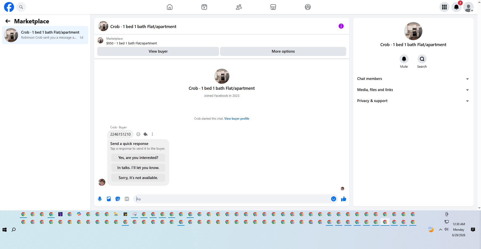
Task: Open the account profile menu
Action: (468, 7)
